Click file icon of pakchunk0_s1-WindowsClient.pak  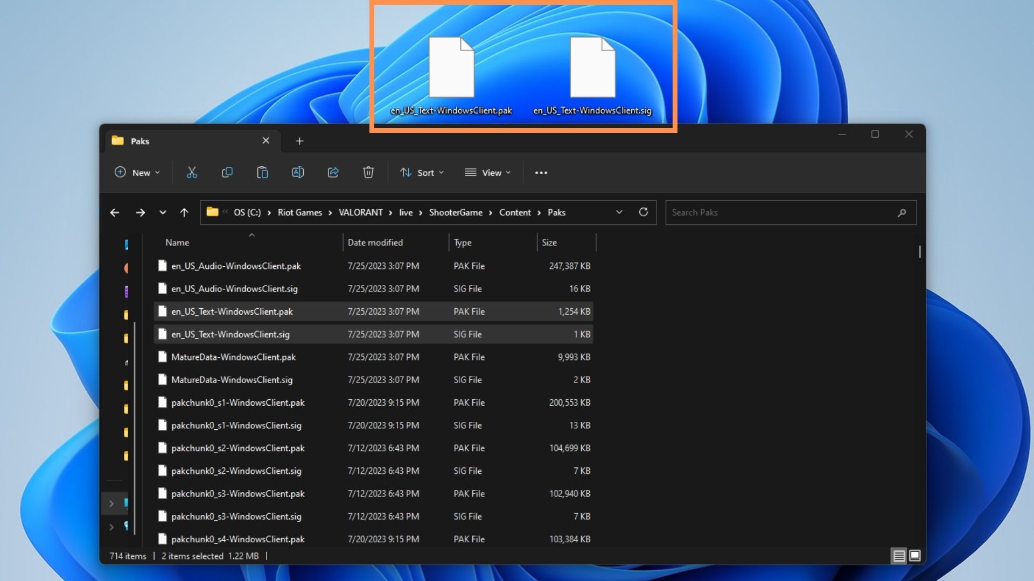click(162, 402)
